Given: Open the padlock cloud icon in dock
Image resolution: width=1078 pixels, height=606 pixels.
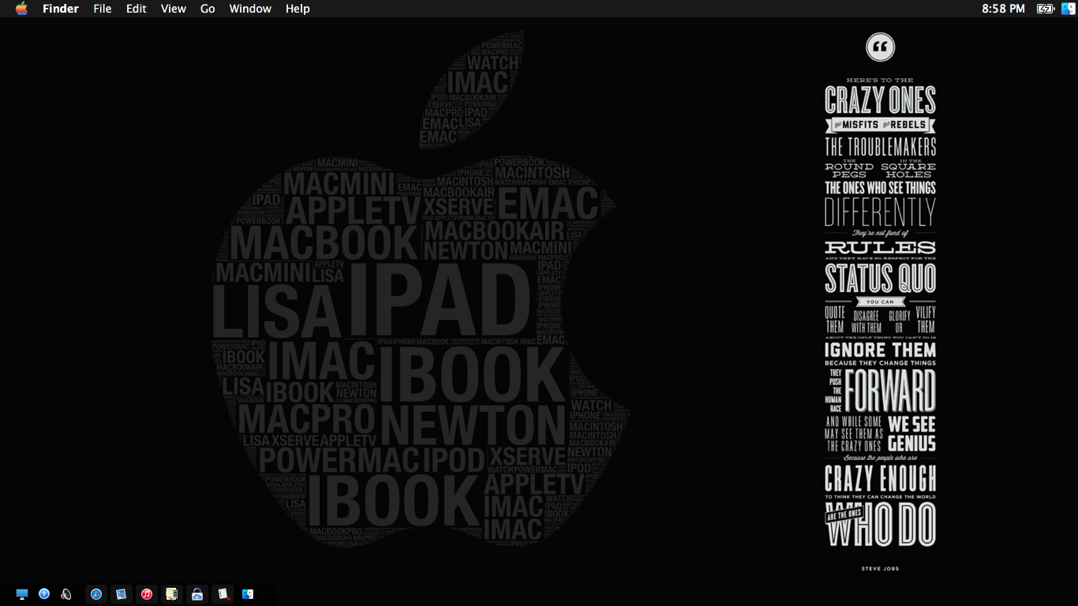Looking at the screenshot, I should (x=197, y=594).
